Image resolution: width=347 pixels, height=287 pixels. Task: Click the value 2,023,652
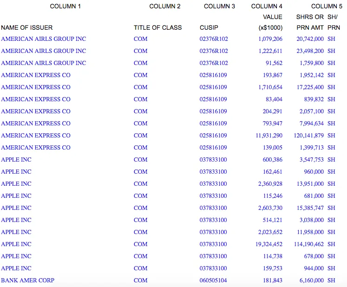point(270,232)
